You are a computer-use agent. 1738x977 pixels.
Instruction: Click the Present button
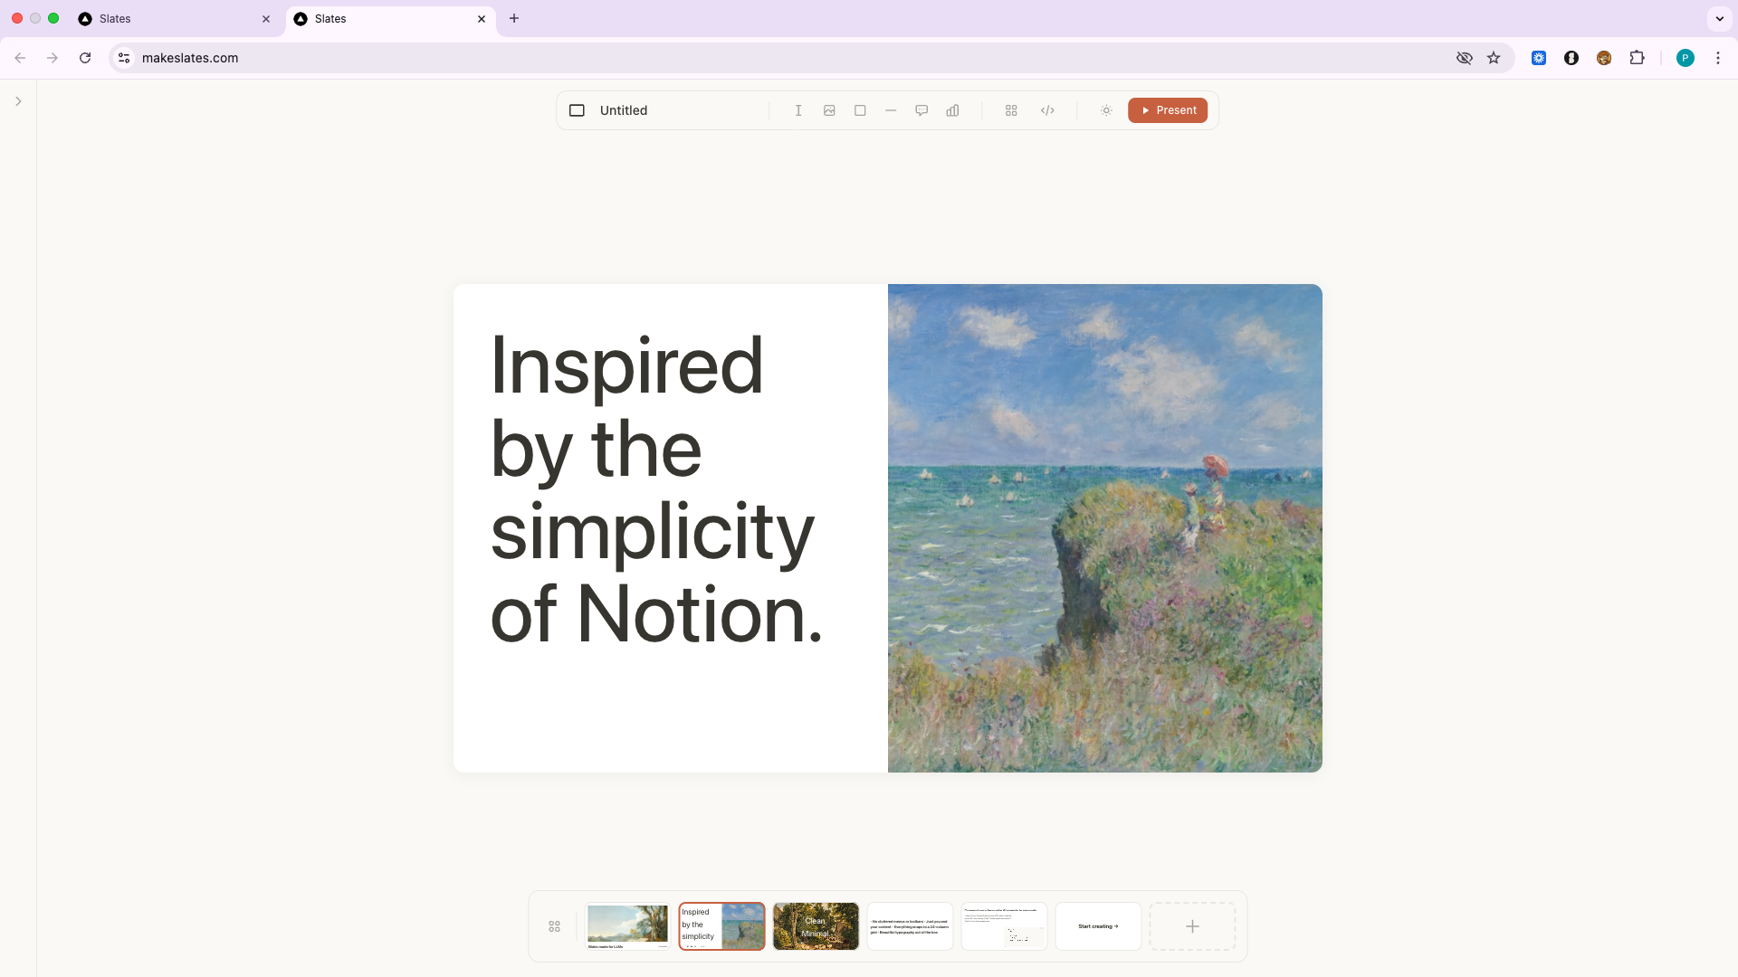[x=1168, y=110]
